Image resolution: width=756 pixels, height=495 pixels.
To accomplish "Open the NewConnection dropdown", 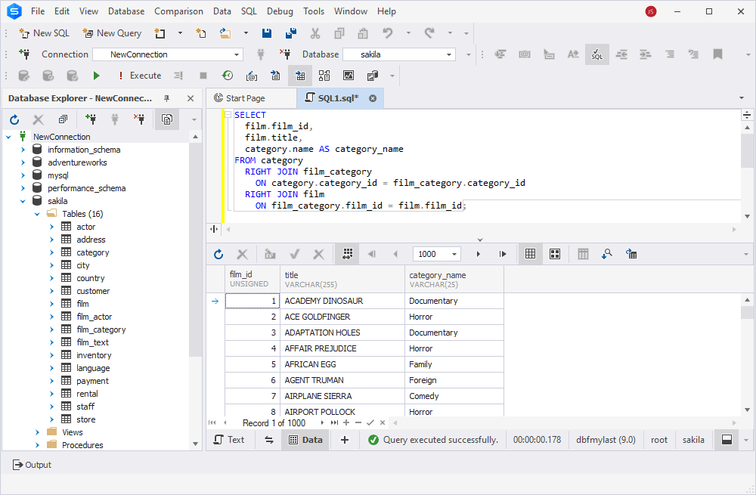I will tap(235, 54).
